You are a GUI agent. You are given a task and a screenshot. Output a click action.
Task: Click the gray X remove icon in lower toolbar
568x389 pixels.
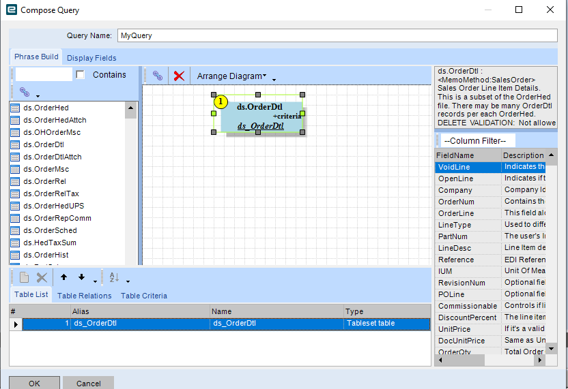click(42, 277)
